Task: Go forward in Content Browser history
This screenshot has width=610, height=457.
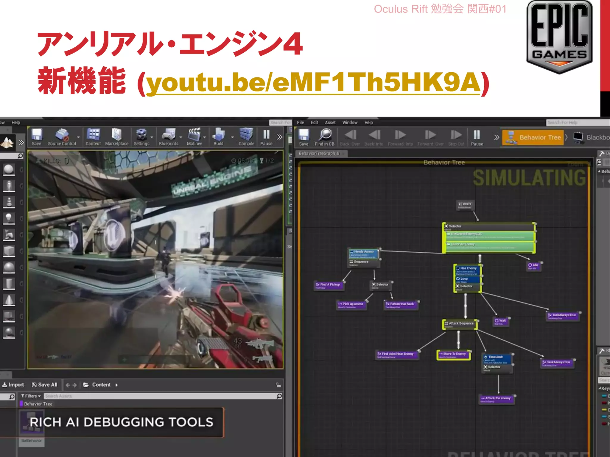Action: coord(74,385)
